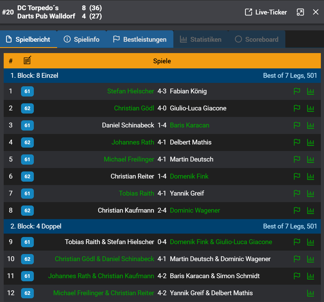324x302 pixels.
Task: Open the pop-out window icon beside Live-Ticker
Action: [x=300, y=12]
